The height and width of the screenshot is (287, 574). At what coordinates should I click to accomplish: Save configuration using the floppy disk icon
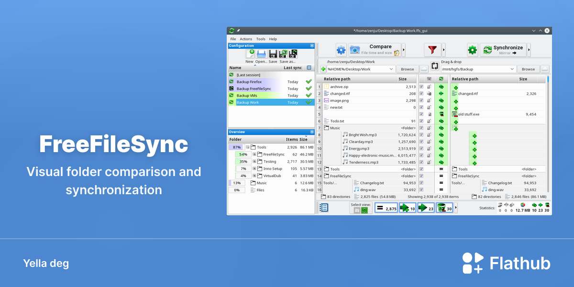coord(273,54)
